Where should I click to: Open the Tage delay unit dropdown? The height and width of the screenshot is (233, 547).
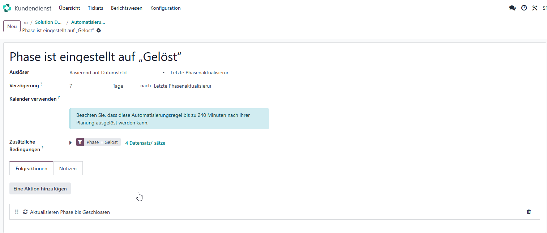pos(124,86)
